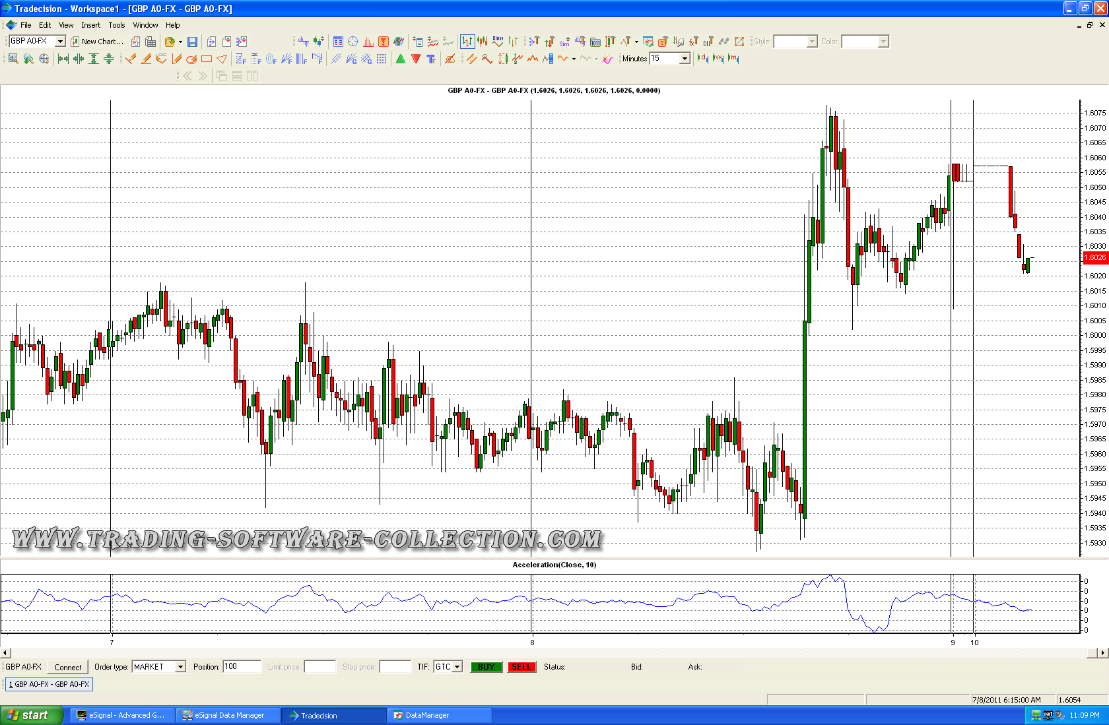Open the GBP A0-FX symbol dropdown
Viewport: 1109px width, 725px height.
(60, 42)
